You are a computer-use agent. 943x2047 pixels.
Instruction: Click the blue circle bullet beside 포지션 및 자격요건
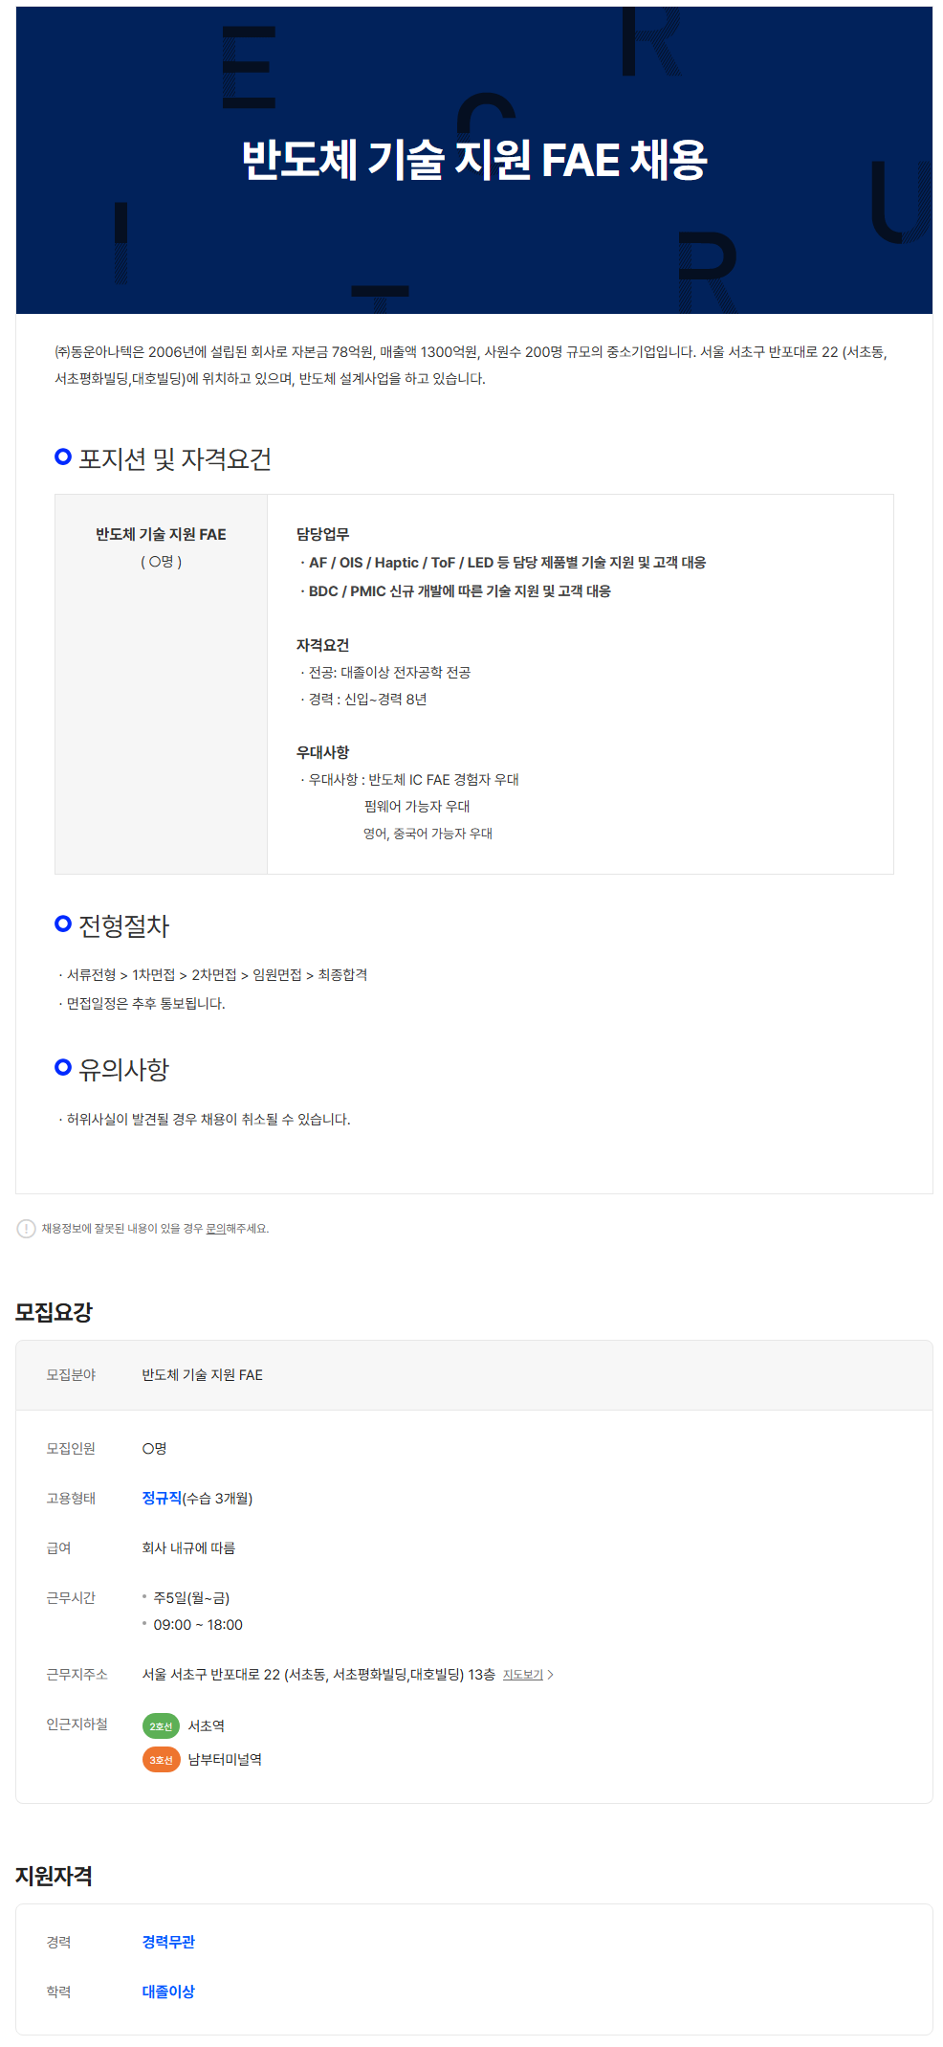[x=63, y=457]
